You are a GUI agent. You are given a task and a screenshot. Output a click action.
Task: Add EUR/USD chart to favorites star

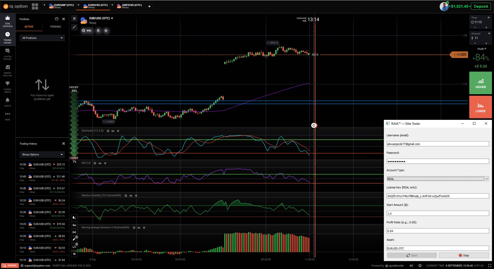click(106, 31)
